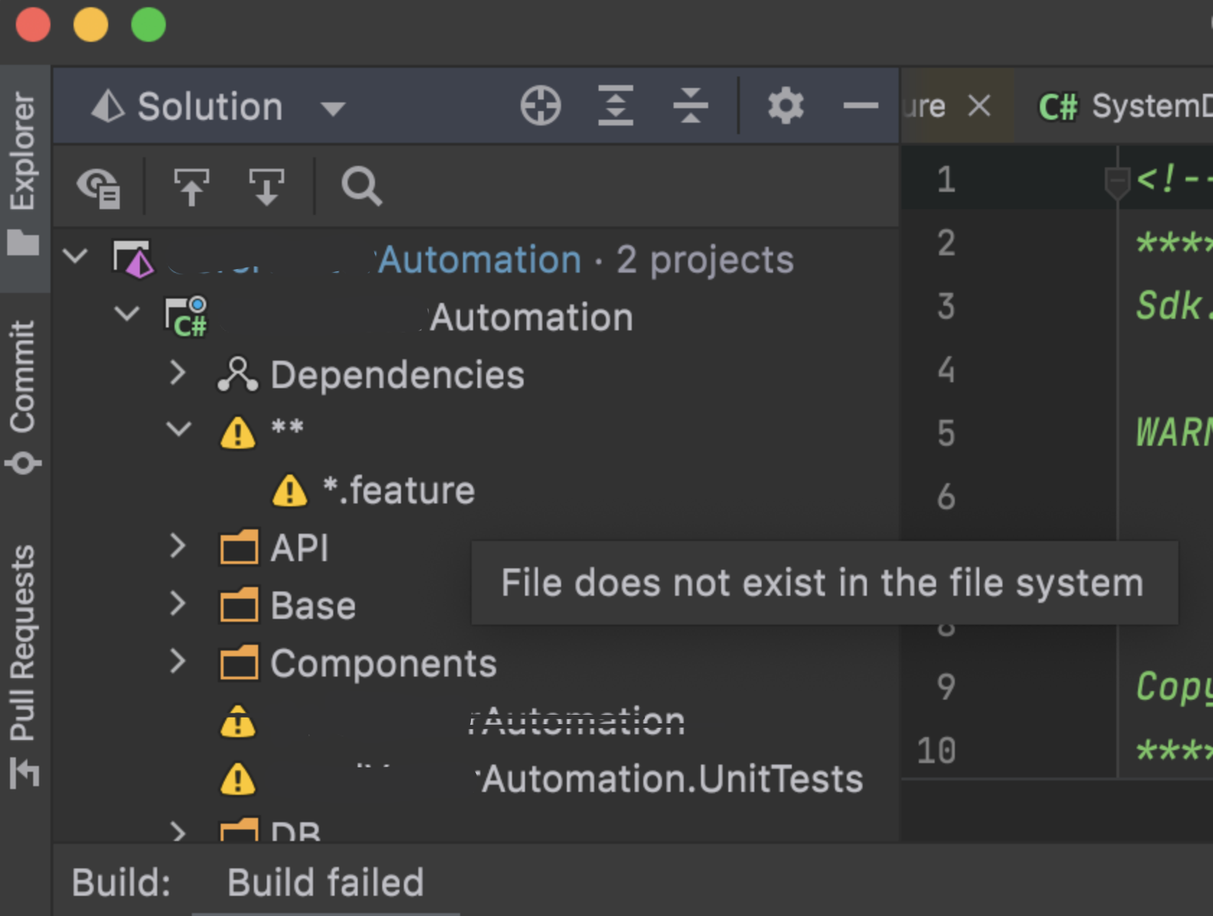Click the navigate-down arrow toolbar icon

point(266,187)
